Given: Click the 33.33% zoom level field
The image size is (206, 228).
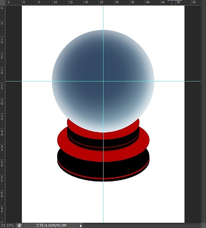Looking at the screenshot, I should 7,225.
